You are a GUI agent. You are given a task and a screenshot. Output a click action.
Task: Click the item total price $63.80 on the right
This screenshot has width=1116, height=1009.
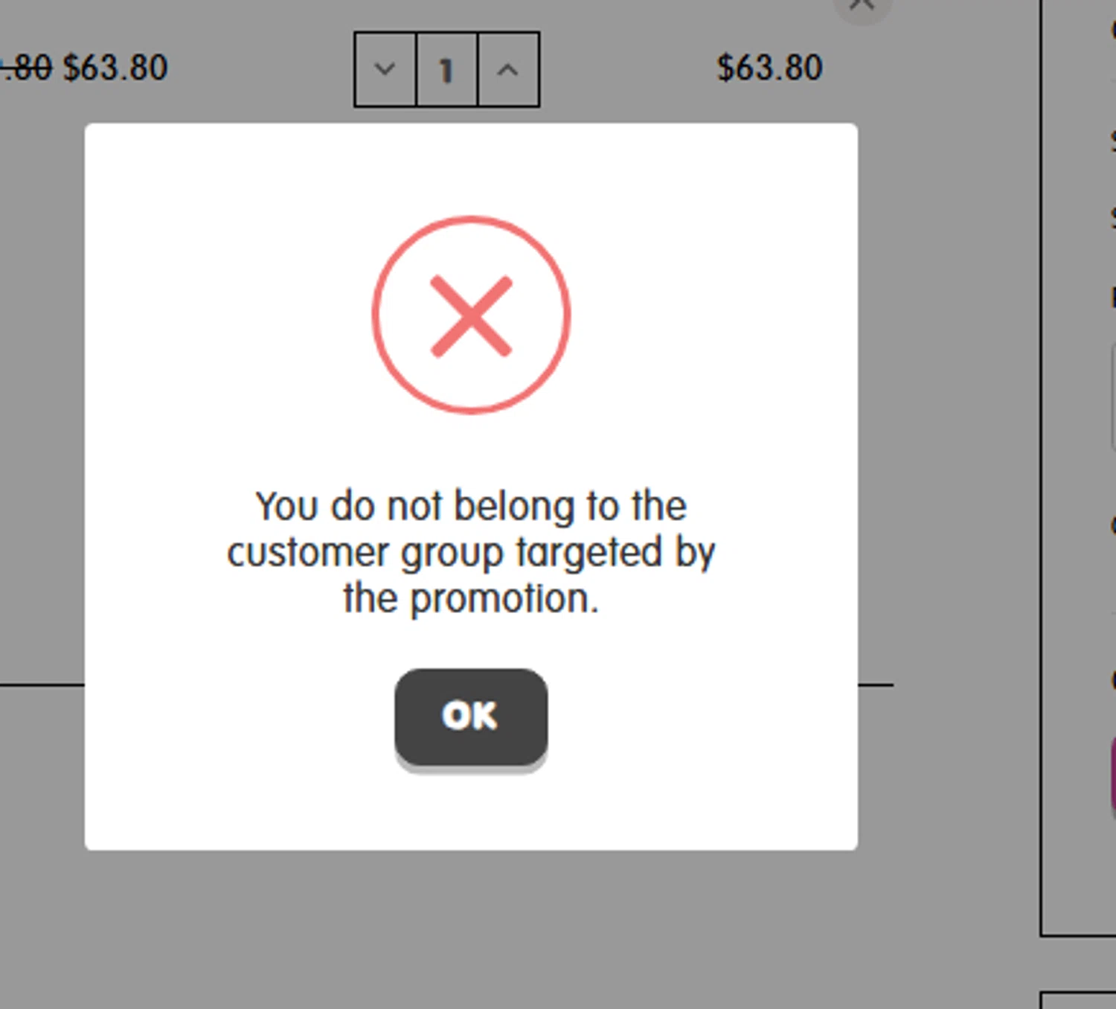[769, 68]
